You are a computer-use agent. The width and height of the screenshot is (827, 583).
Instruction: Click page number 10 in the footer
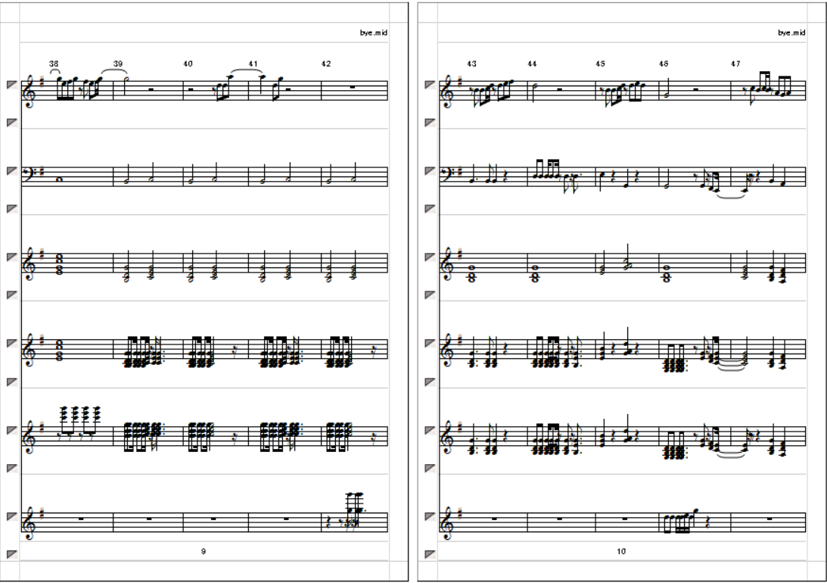[621, 551]
